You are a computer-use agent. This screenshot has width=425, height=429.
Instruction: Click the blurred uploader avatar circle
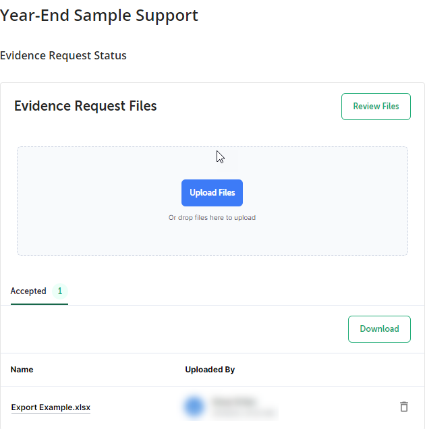click(194, 407)
